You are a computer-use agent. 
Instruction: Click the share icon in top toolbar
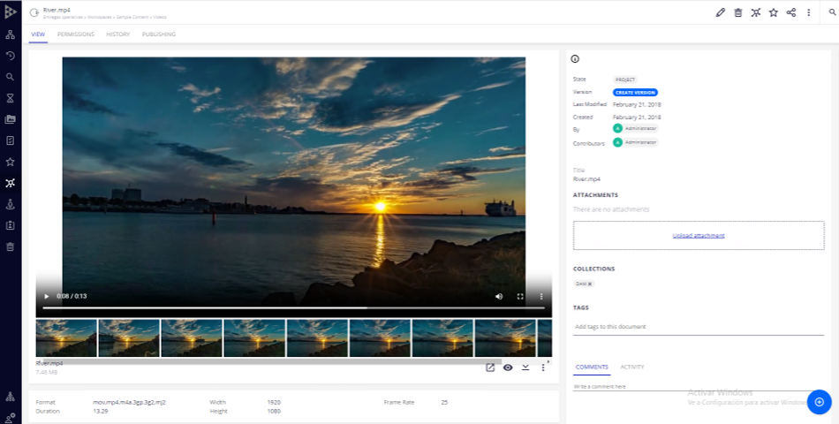[790, 12]
